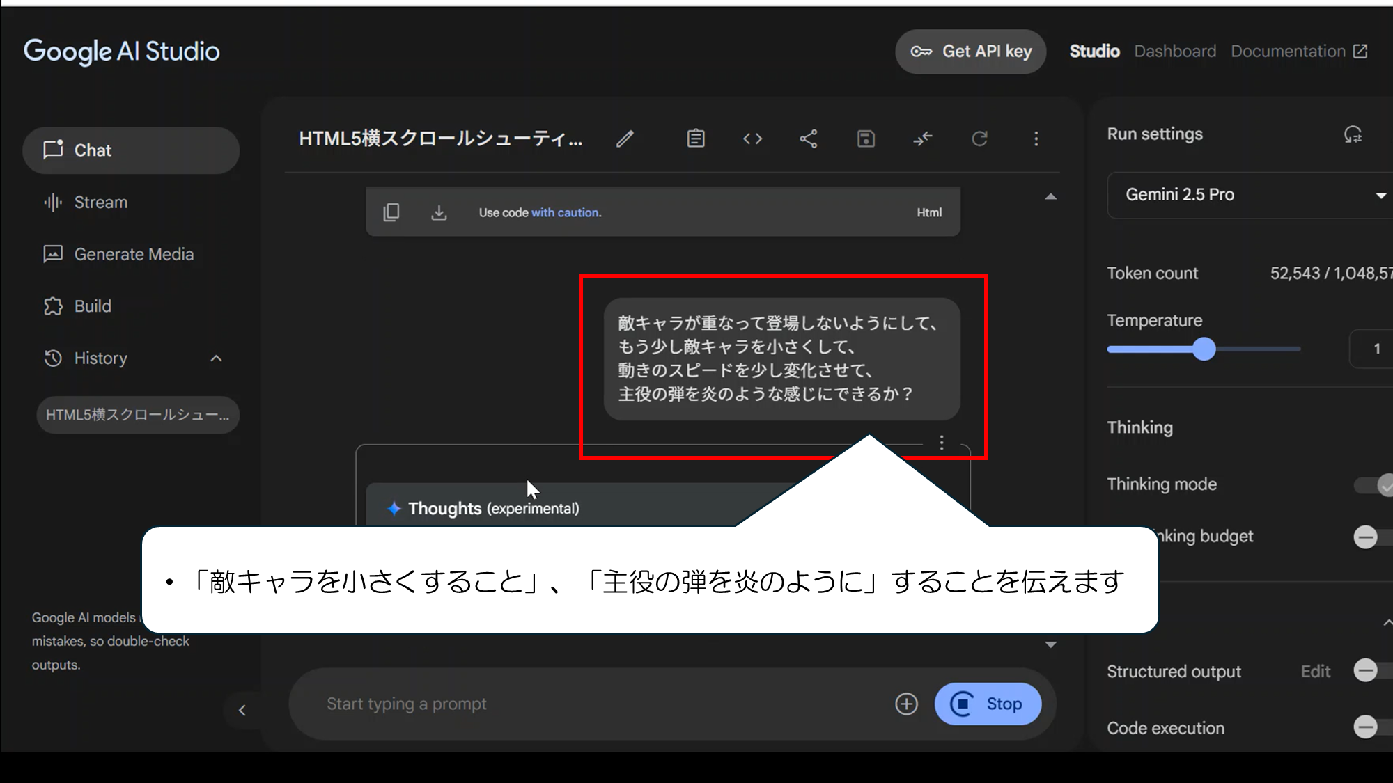This screenshot has width=1393, height=783.
Task: Jump to next message with down arrow
Action: pyautogui.click(x=1050, y=644)
